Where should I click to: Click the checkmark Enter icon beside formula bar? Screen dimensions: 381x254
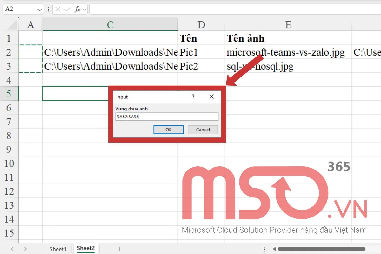67,9
